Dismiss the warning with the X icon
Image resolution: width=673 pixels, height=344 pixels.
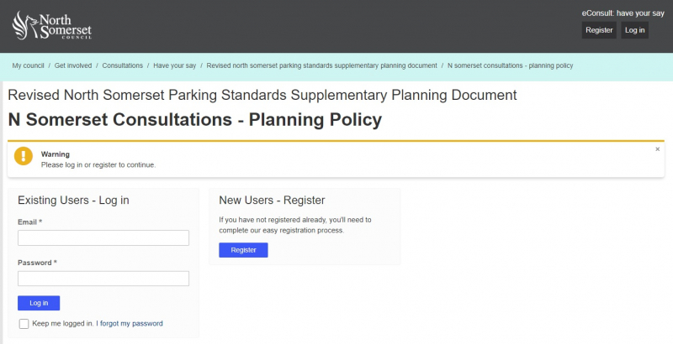(x=658, y=149)
